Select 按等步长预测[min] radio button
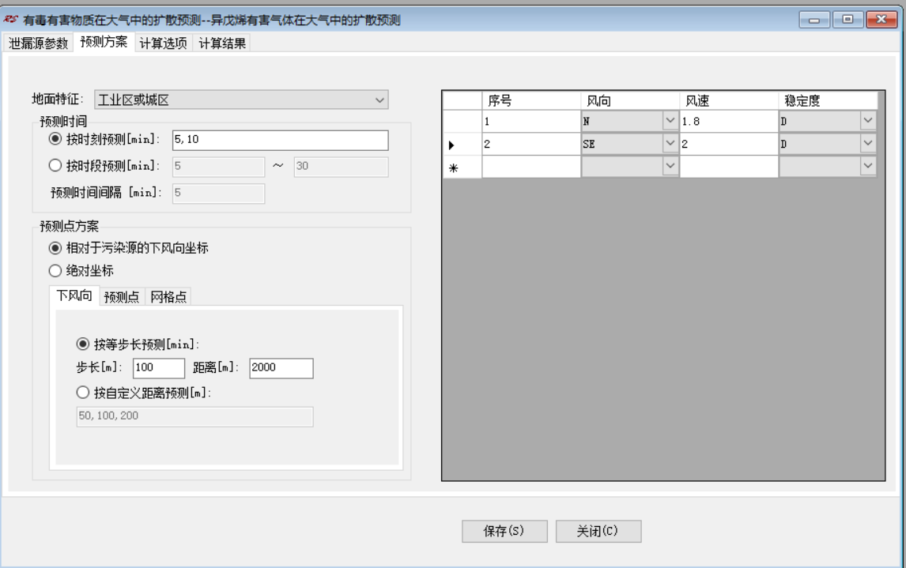The image size is (906, 568). pos(83,344)
